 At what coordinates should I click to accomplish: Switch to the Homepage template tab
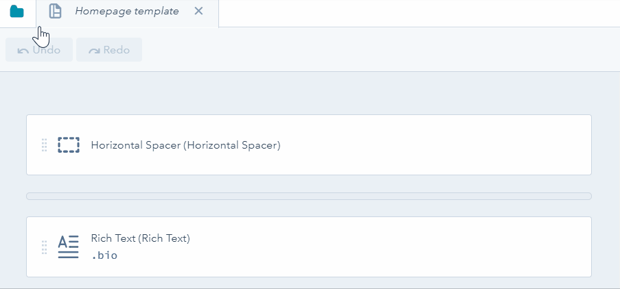(126, 12)
